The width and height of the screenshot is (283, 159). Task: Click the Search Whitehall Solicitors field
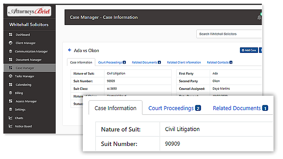(229, 34)
